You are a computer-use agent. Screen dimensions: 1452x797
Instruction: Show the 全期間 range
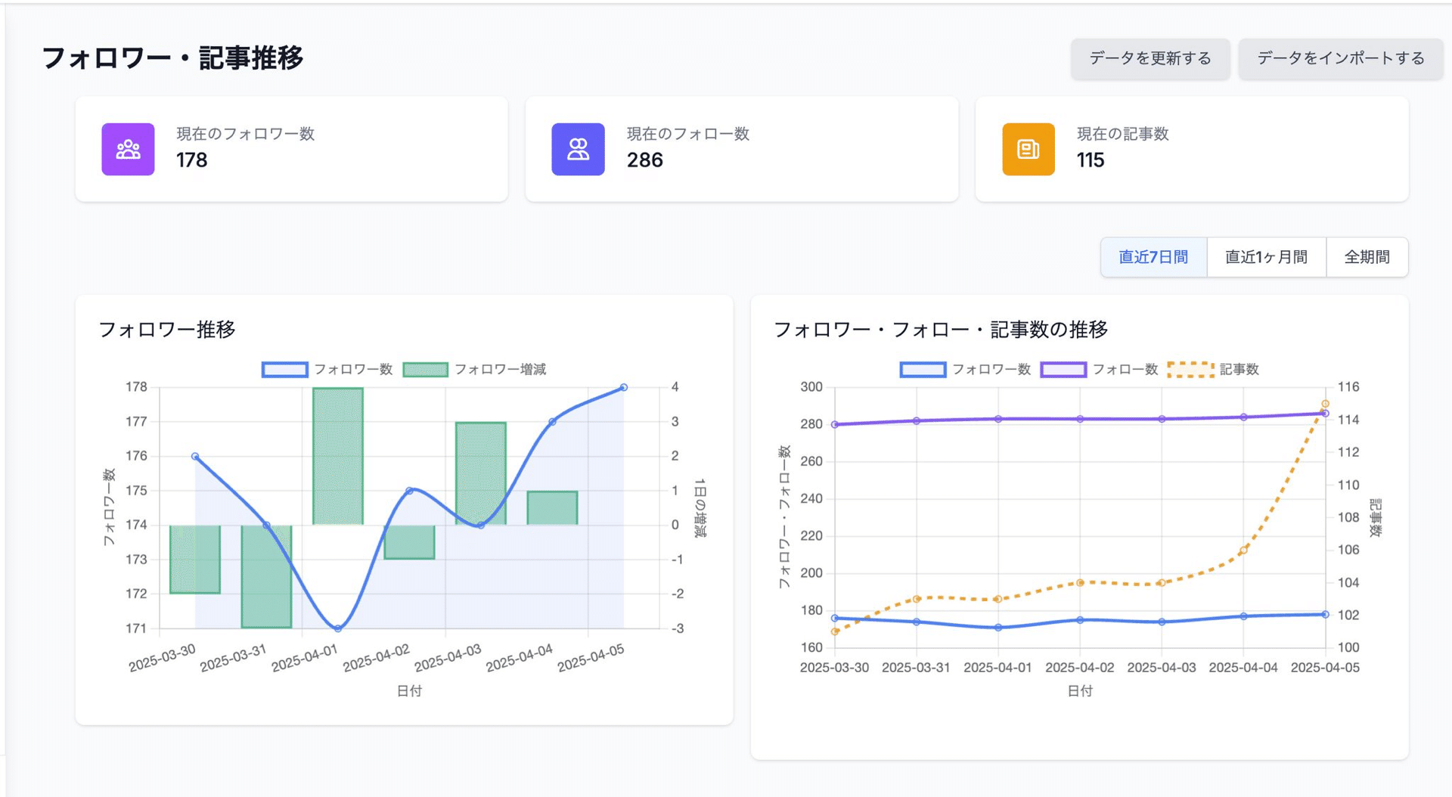pyautogui.click(x=1367, y=257)
